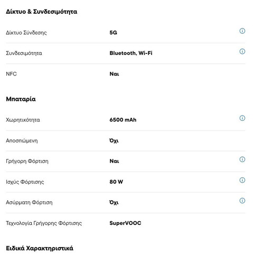Image resolution: width=264 pixels, height=264 pixels.
Task: Click the SuperVOOC value
Action: pyautogui.click(x=125, y=223)
